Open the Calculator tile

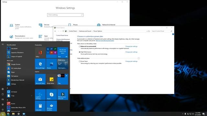[40, 106]
